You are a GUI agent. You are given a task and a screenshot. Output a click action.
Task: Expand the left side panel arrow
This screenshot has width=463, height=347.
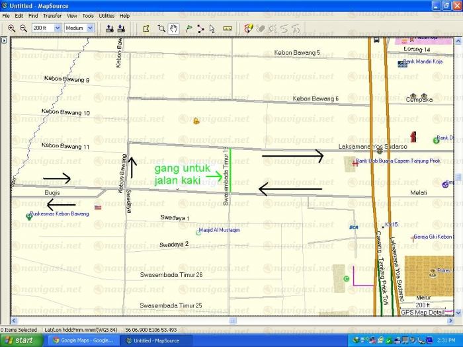tap(4, 41)
